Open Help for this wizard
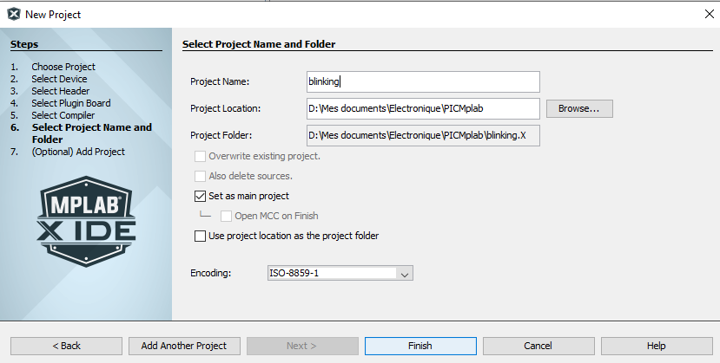This screenshot has width=720, height=363. (656, 346)
